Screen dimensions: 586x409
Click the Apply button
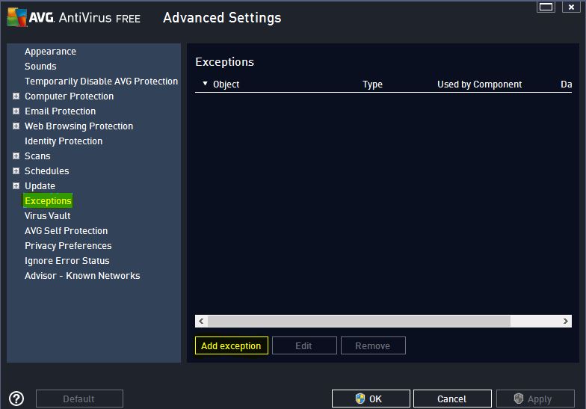click(535, 399)
